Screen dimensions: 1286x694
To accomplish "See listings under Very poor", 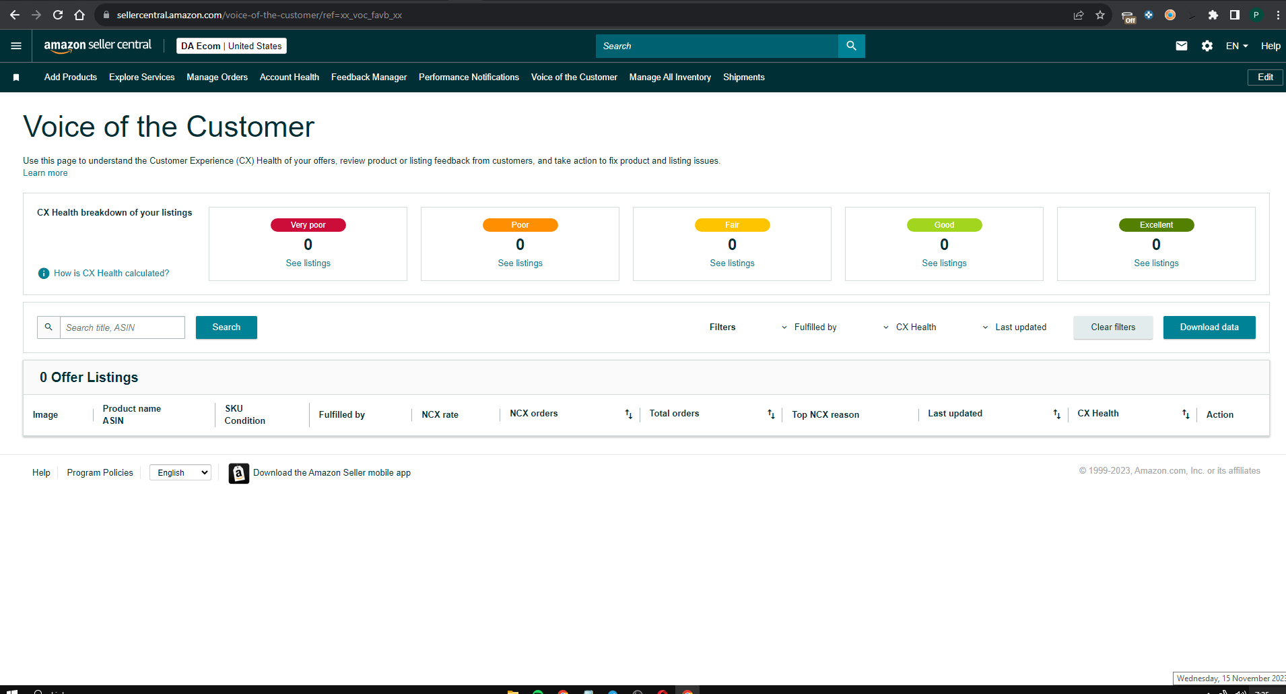I will pyautogui.click(x=308, y=263).
